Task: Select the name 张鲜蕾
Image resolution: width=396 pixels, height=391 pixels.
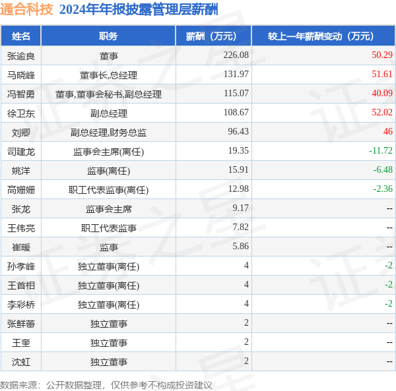Action: [x=20, y=324]
